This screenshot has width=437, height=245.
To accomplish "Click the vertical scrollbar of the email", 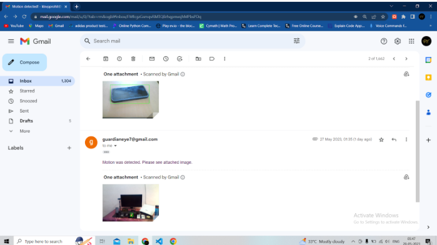I will 417,151.
